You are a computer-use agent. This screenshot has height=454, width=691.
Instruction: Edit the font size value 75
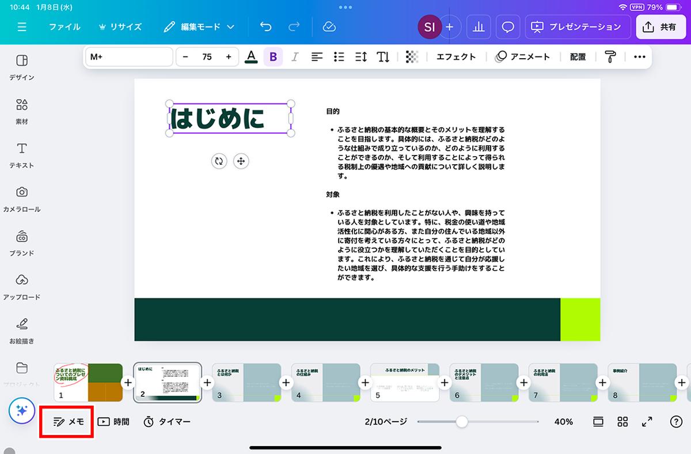point(207,56)
